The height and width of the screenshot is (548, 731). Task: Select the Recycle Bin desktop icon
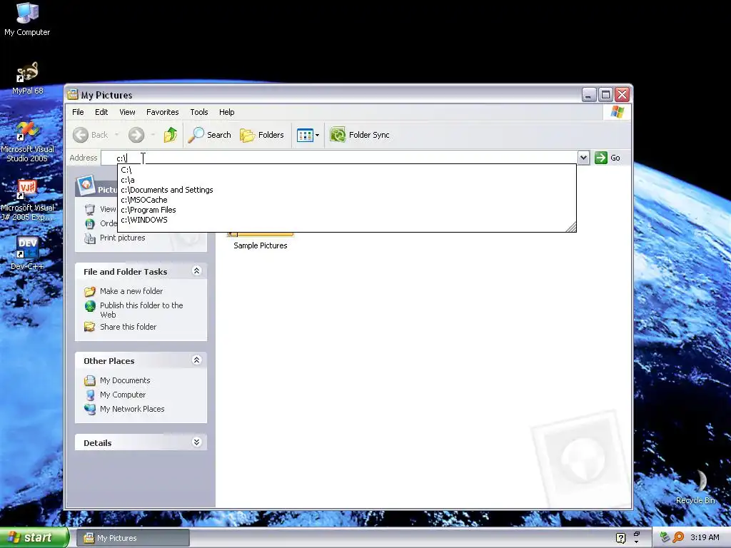(695, 487)
